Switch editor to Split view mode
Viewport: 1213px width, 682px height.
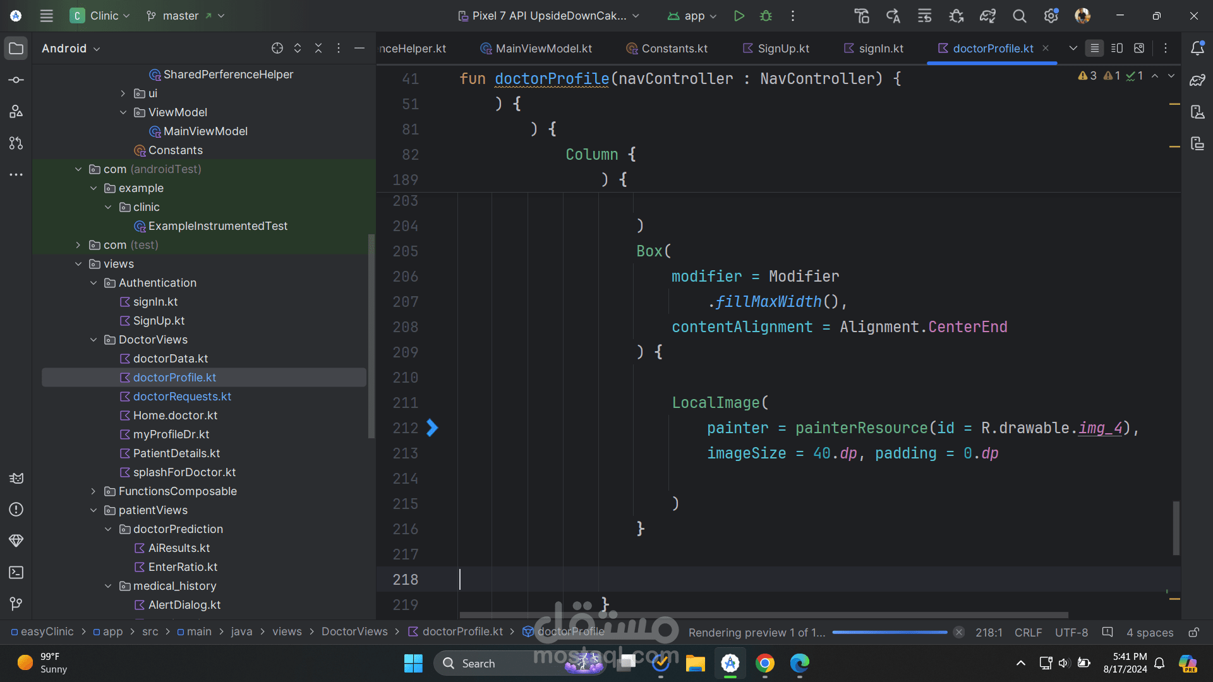pyautogui.click(x=1116, y=48)
